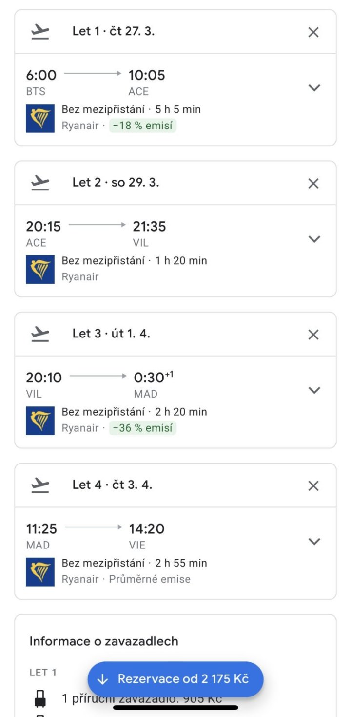The height and width of the screenshot is (717, 351).
Task: Click the departure plane icon beside Let 1
Action: tap(40, 32)
